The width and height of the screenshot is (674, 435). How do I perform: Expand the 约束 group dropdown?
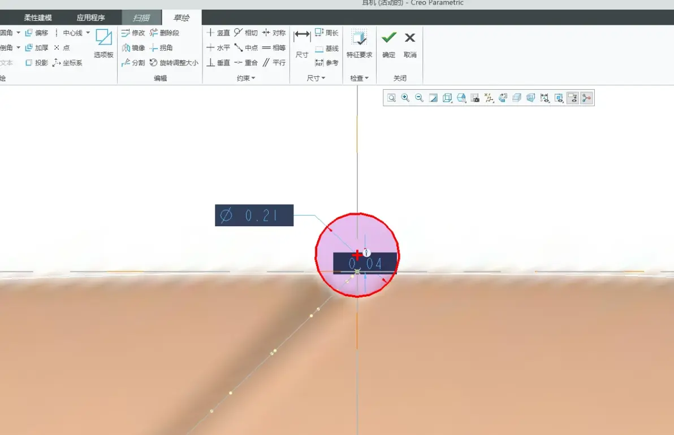click(x=246, y=78)
